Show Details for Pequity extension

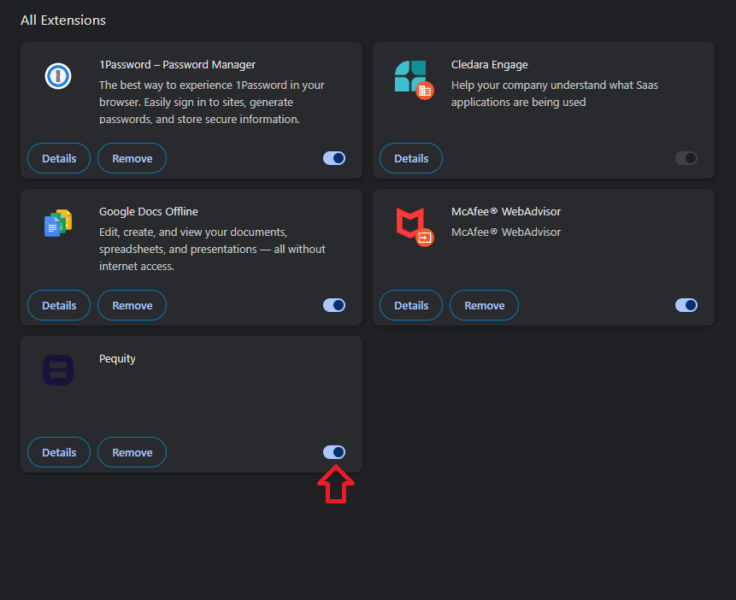59,452
